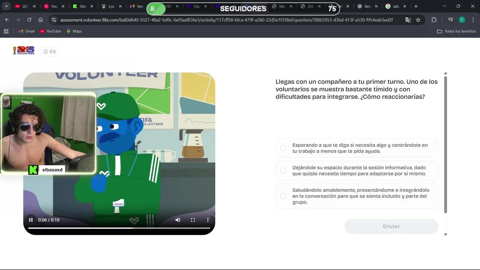Close the Kick 'Stre' tab
This screenshot has height=270, width=480.
coord(92,6)
